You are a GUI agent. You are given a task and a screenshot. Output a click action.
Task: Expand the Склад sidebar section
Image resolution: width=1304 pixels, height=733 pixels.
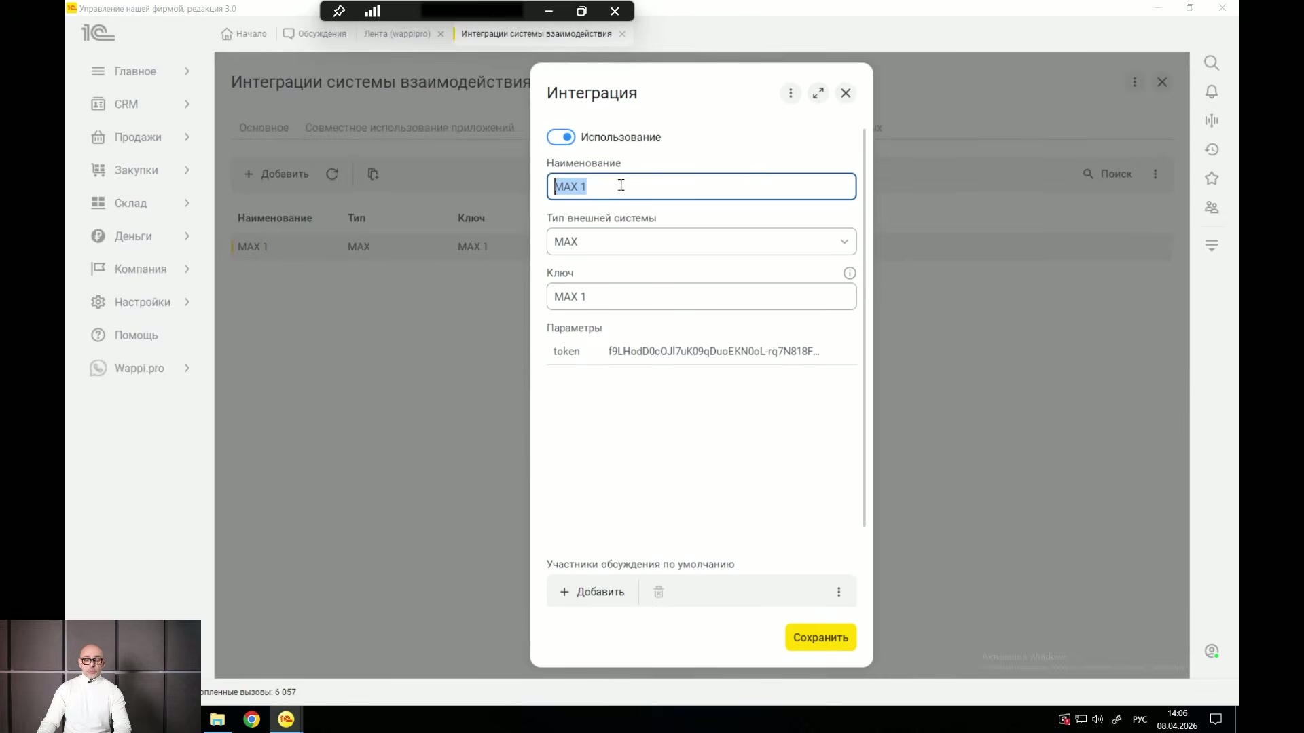tap(187, 203)
